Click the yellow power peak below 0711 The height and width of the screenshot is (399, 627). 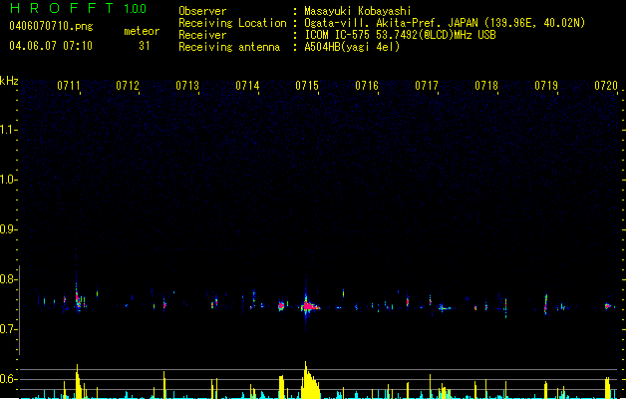coord(78,381)
